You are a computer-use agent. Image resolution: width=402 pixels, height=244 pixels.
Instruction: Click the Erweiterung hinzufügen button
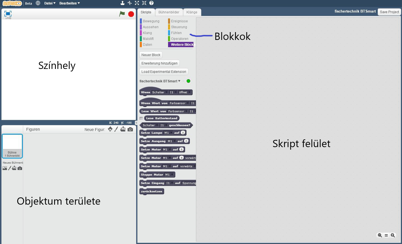[159, 63]
